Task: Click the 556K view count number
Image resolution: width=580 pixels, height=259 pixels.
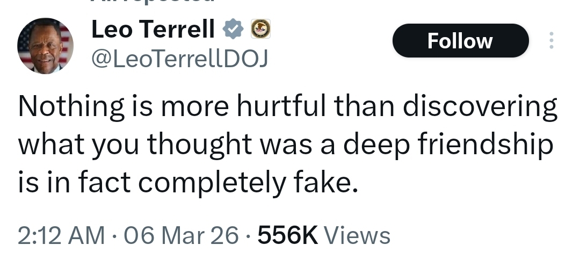Action: [x=288, y=235]
